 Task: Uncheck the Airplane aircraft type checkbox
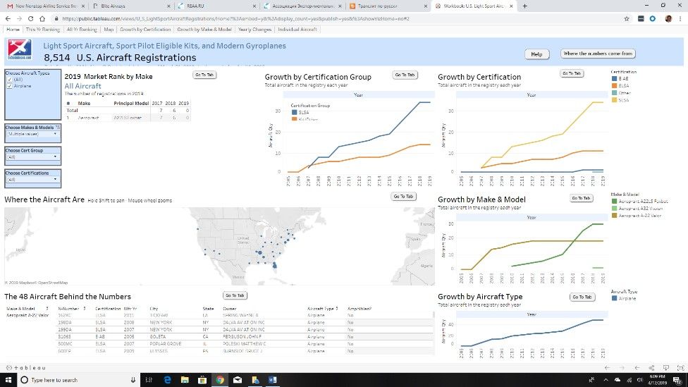(x=10, y=86)
